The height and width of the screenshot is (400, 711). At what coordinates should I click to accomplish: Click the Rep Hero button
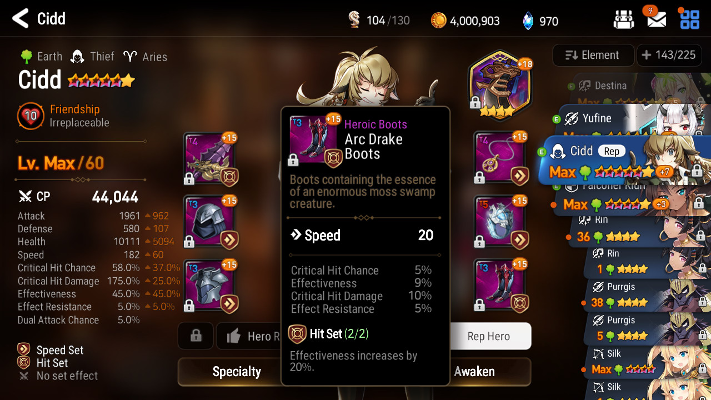click(x=489, y=336)
